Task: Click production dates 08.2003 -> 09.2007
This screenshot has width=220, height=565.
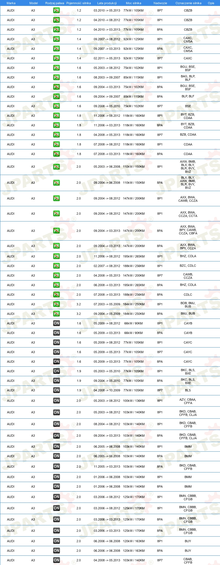Action: coord(107,77)
